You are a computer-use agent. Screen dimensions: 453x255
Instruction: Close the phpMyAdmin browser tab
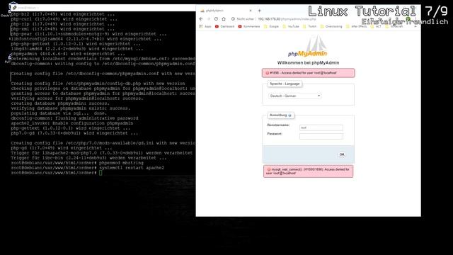click(x=251, y=11)
